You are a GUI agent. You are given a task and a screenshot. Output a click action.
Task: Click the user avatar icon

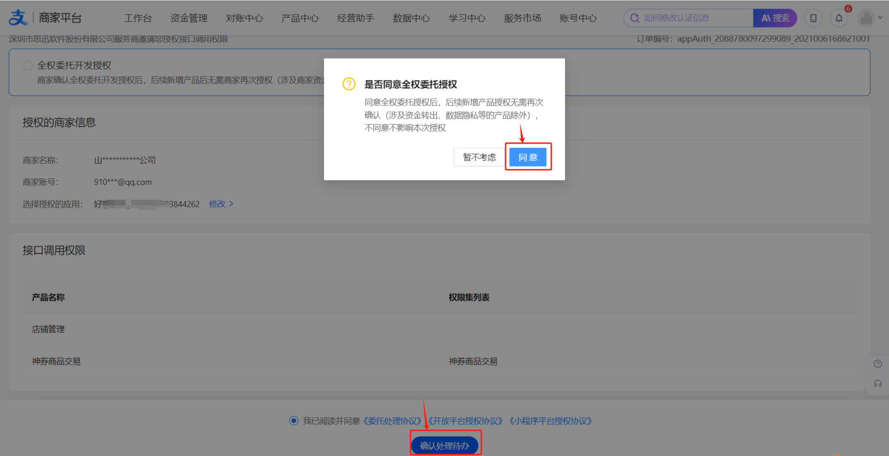coord(866,18)
